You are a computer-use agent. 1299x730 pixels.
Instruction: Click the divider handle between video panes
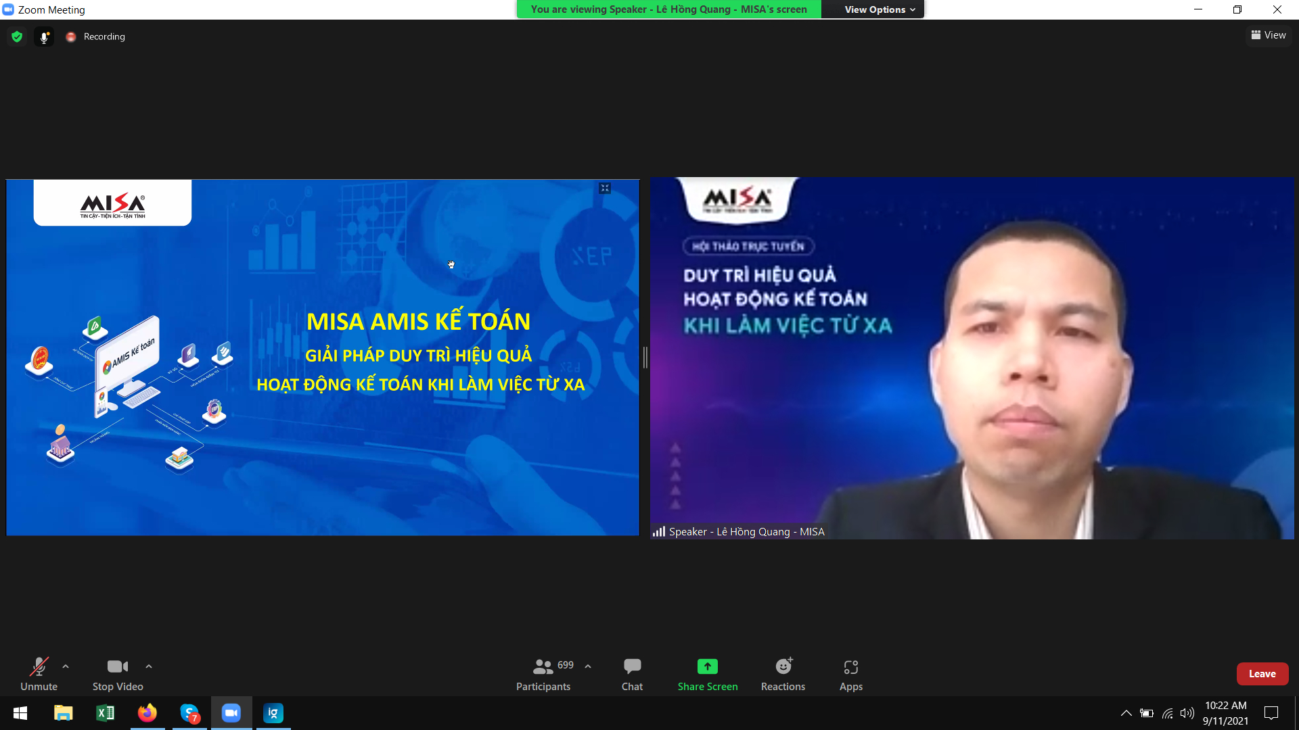pos(645,358)
